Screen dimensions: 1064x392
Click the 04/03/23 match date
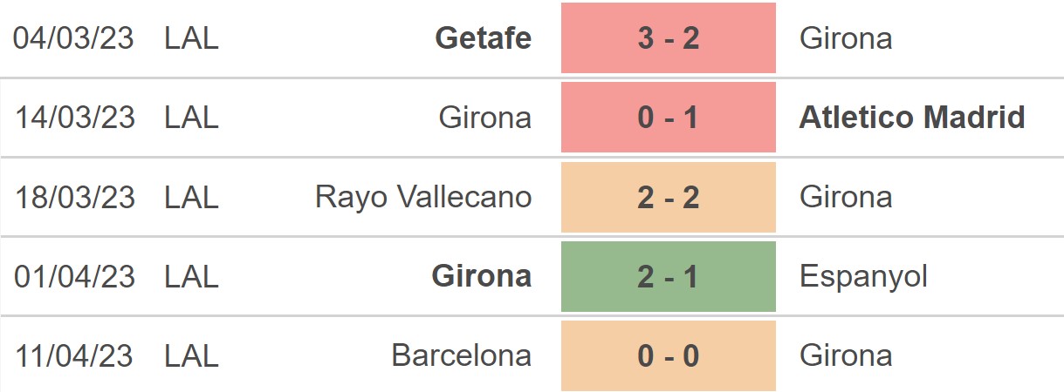click(74, 38)
